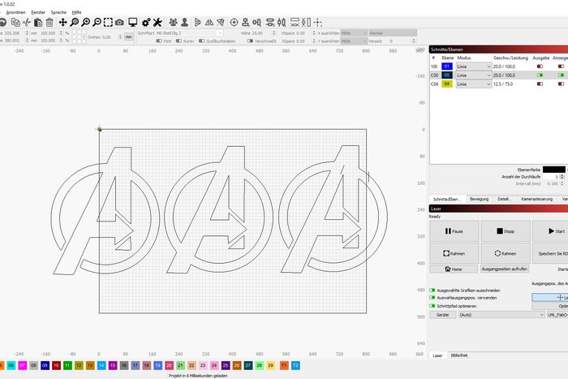The height and width of the screenshot is (379, 568).
Task: Open the Y ausrichten Mitte dropdown
Action: (x=354, y=41)
